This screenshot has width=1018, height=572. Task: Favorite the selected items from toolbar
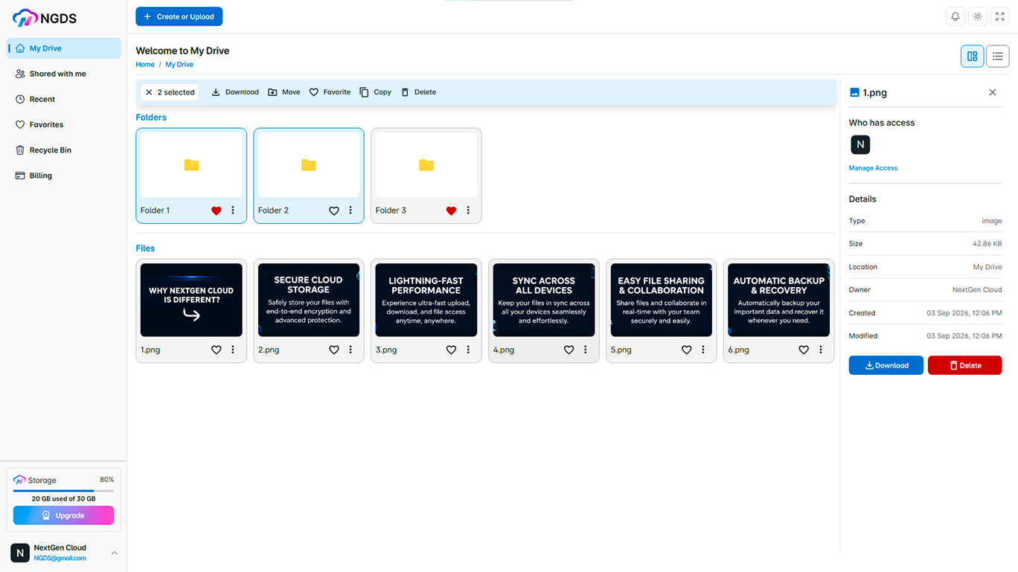[x=330, y=92]
